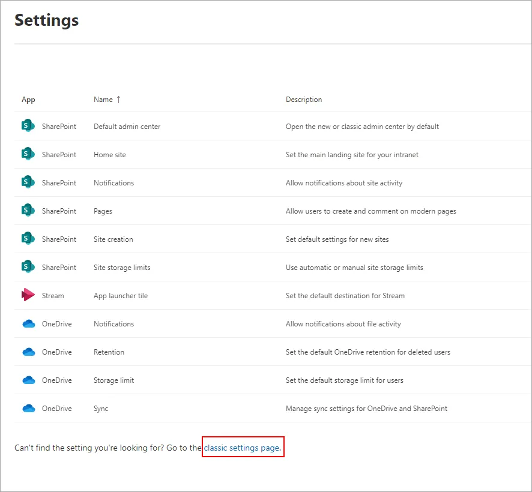The height and width of the screenshot is (492, 532).
Task: Open the App launcher tile setting
Action: pos(121,296)
